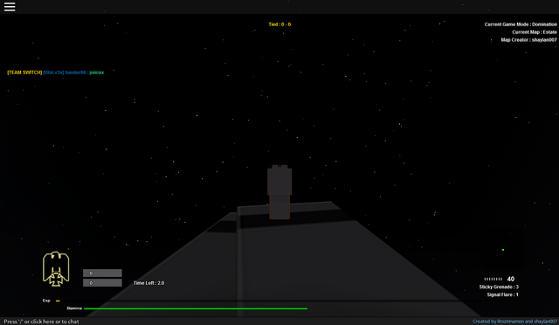Click the [TEAM SWITCH] chat message
This screenshot has width=559, height=325.
click(56, 73)
